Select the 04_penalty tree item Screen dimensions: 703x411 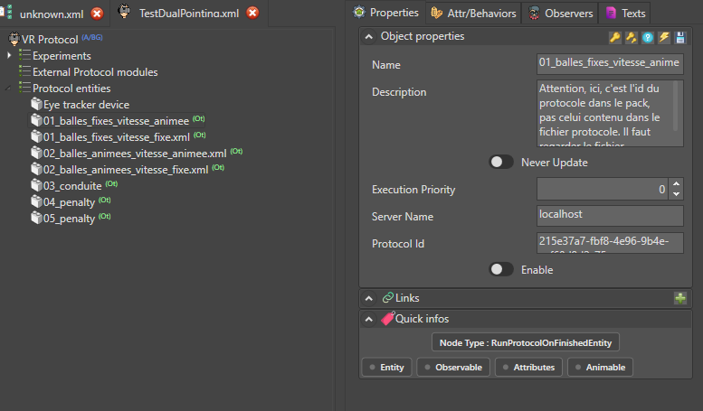pos(69,202)
